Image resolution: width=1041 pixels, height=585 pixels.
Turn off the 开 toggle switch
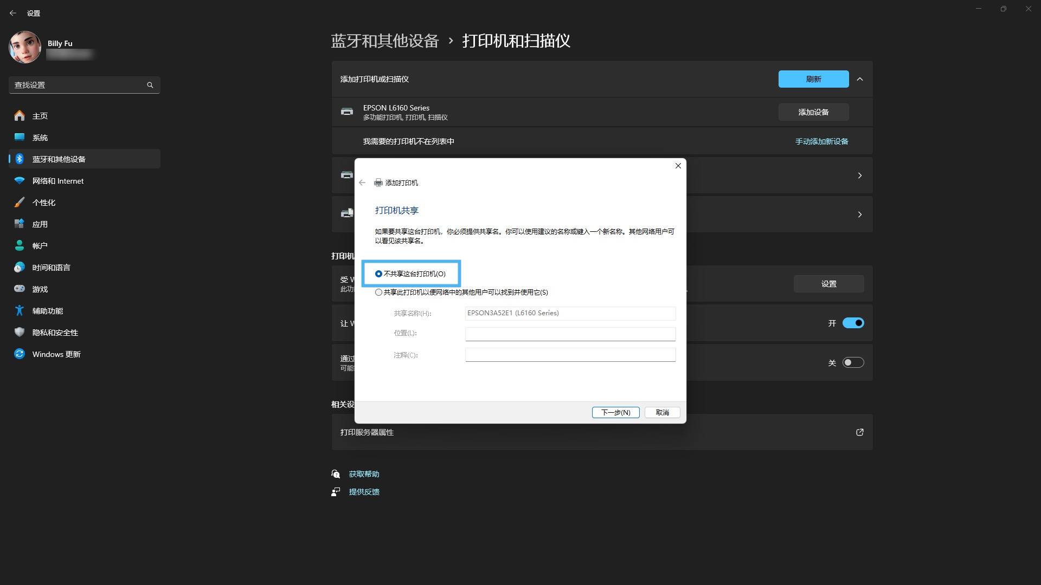853,323
